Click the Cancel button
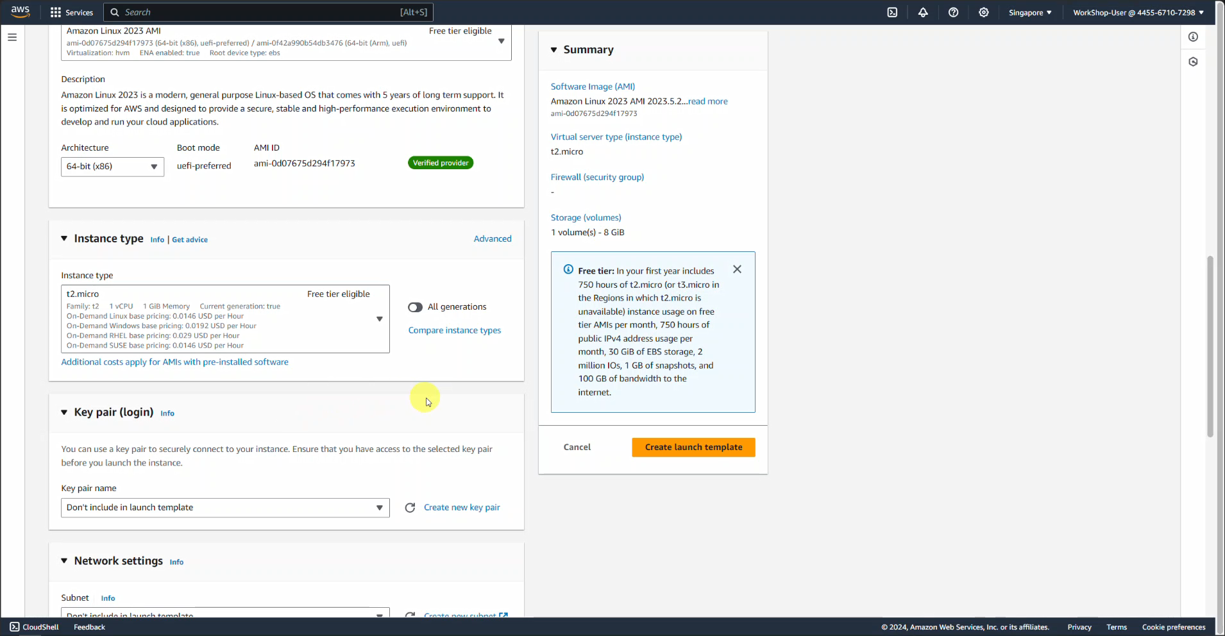Screen dimensions: 1225x636 pyautogui.click(x=577, y=448)
